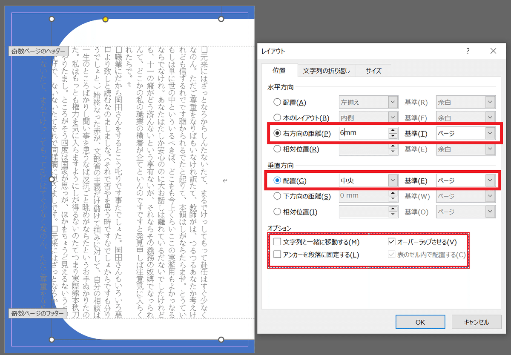Click the bottom-left shape sizing handle
Image resolution: width=511 pixels, height=355 pixels.
(52, 339)
